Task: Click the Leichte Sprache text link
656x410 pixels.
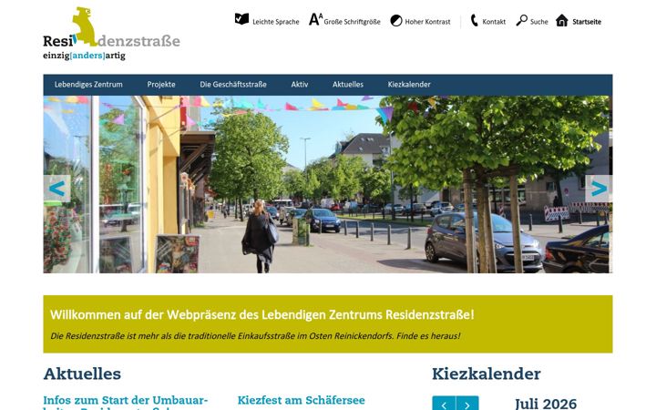Action: pyautogui.click(x=276, y=22)
